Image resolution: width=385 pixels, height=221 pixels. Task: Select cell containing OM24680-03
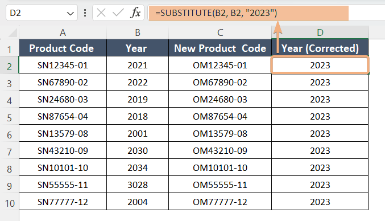coord(220,99)
